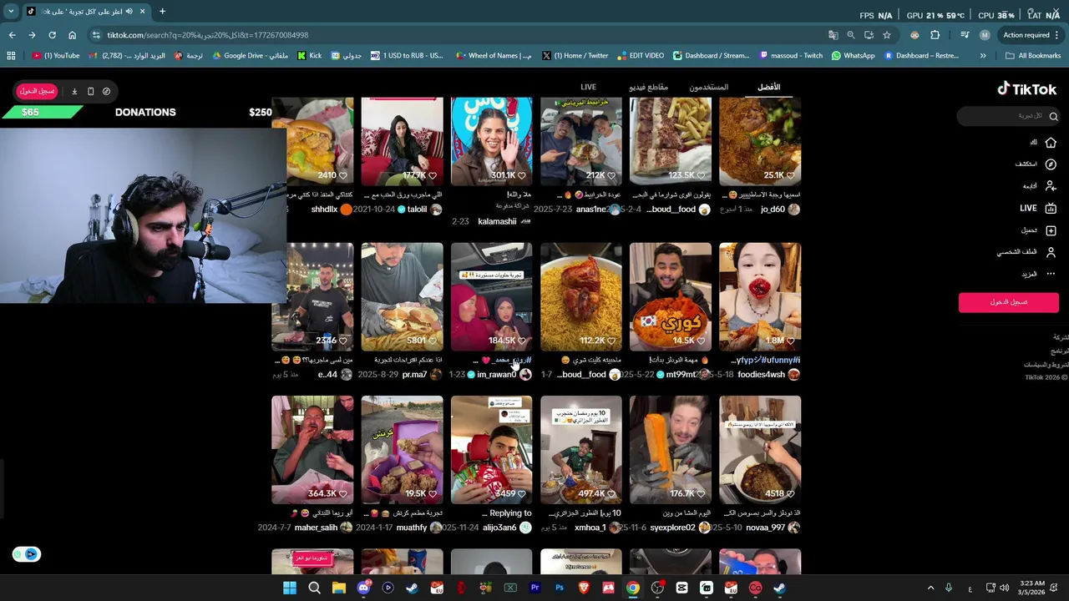Open username link muathfy
Image resolution: width=1069 pixels, height=601 pixels.
411,528
